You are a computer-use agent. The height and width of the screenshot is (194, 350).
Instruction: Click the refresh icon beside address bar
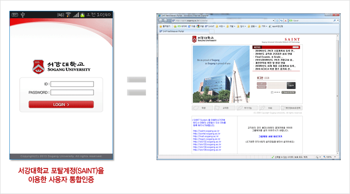[281, 21]
